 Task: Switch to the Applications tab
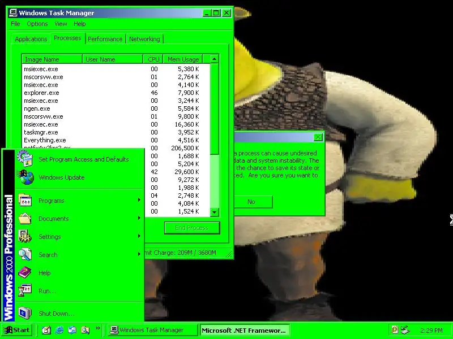point(31,39)
